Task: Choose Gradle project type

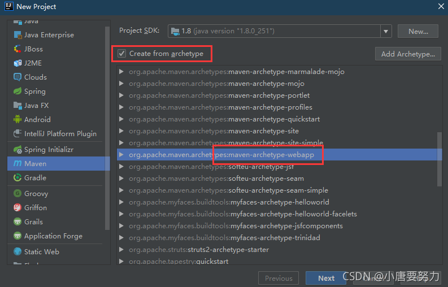Action: click(59, 177)
